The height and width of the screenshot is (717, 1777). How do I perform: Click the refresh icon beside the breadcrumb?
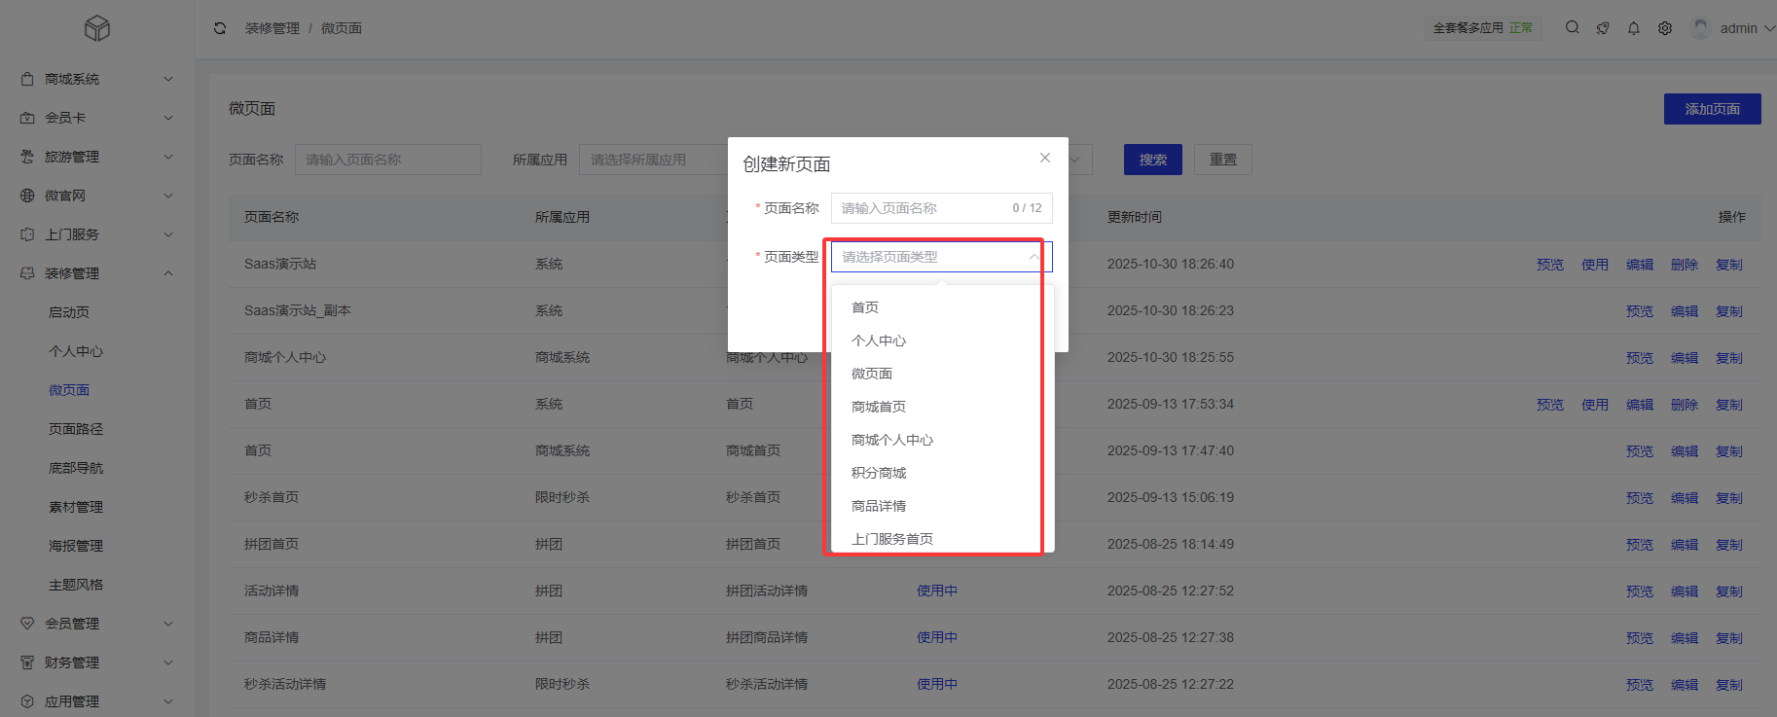point(220,28)
